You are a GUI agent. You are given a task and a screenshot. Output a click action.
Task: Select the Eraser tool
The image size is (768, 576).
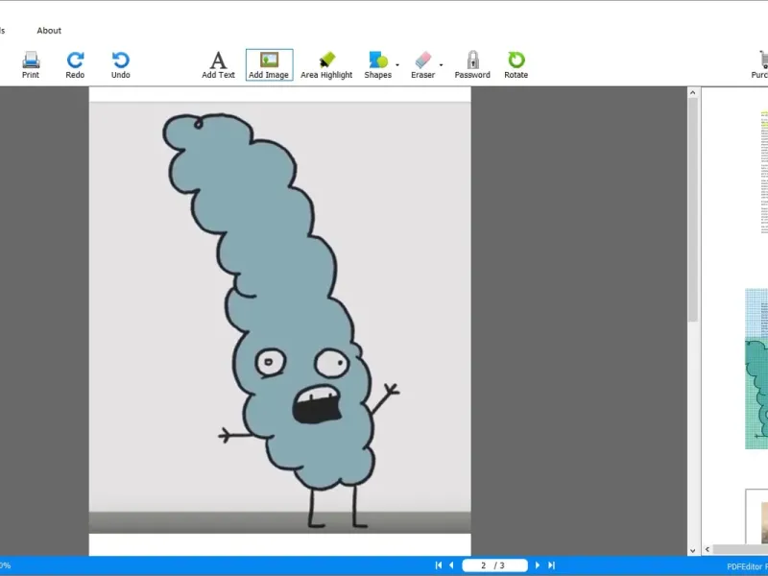point(422,64)
